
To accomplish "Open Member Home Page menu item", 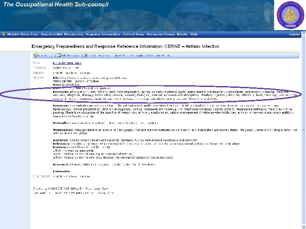I will pos(23,34).
